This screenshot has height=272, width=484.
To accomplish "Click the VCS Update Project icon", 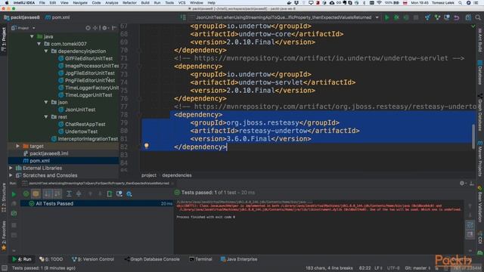I will (427, 17).
